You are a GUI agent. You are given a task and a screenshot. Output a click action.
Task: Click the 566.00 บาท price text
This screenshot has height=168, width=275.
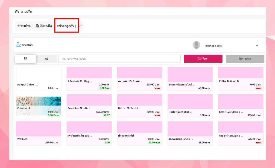click(103, 112)
